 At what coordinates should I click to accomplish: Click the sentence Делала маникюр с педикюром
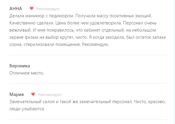pyautogui.click(x=42, y=16)
